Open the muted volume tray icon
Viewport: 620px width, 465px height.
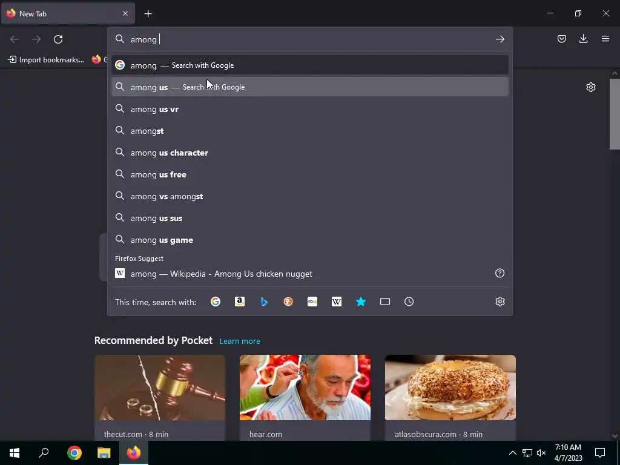pos(541,453)
